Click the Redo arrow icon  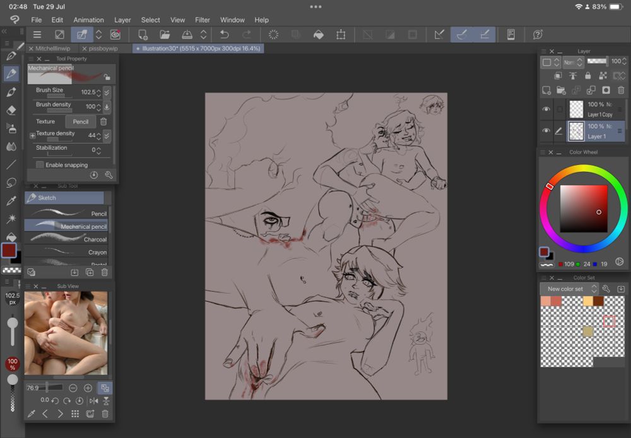(247, 35)
